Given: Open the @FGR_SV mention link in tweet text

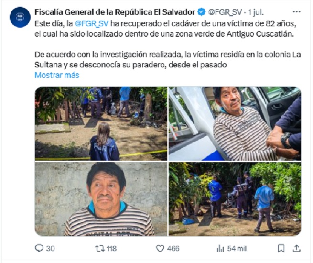Looking at the screenshot, I should 91,23.
